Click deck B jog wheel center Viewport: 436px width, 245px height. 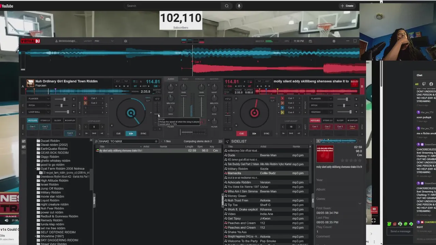[254, 113]
